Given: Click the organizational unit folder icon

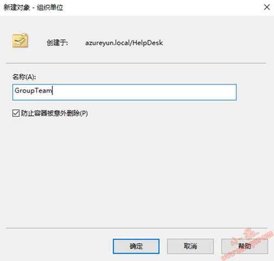Looking at the screenshot, I should point(20,41).
